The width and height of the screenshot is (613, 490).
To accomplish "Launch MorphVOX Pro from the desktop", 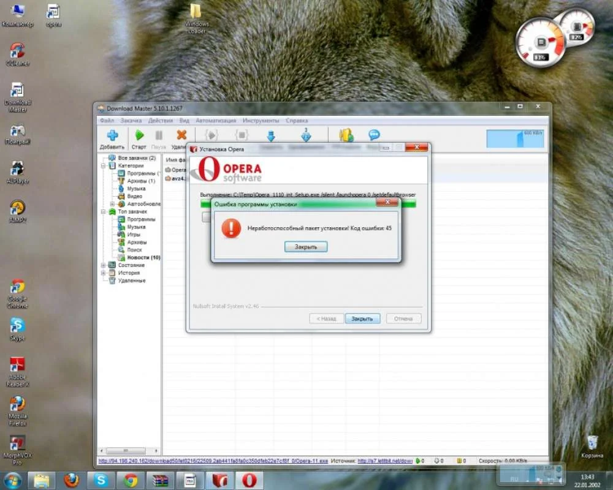I will 17,450.
